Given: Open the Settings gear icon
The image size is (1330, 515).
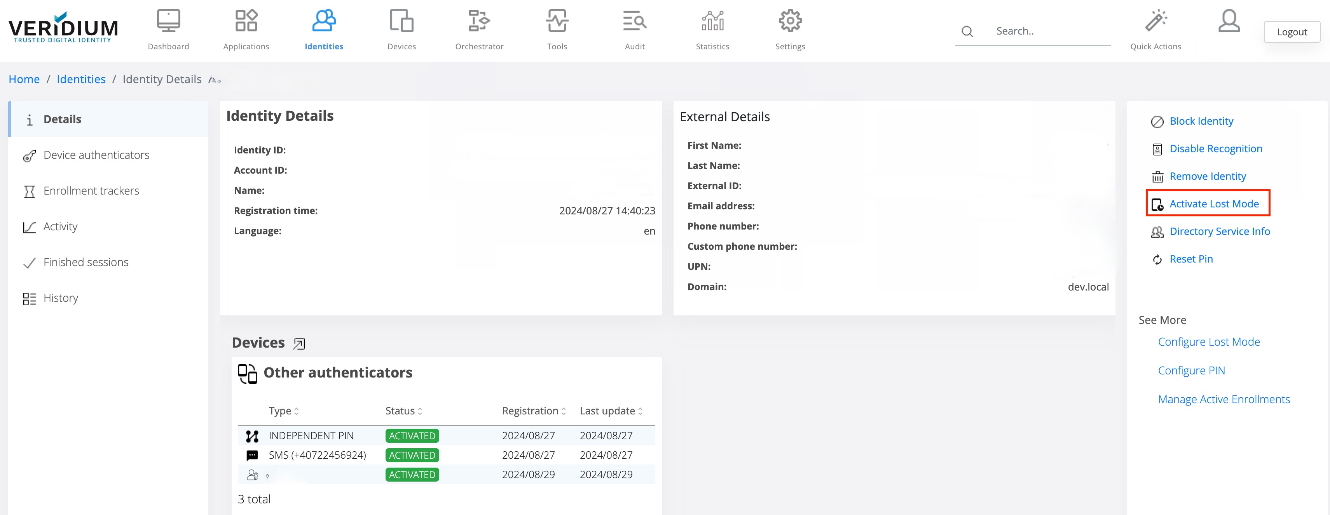Looking at the screenshot, I should [790, 21].
